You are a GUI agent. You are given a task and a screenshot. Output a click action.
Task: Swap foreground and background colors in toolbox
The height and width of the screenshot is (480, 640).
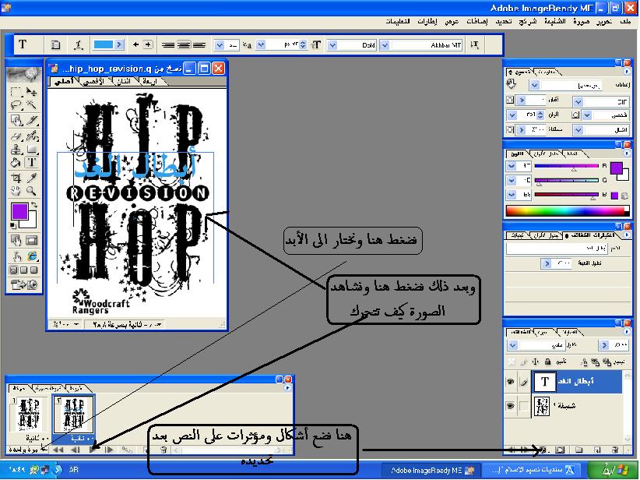(34, 204)
